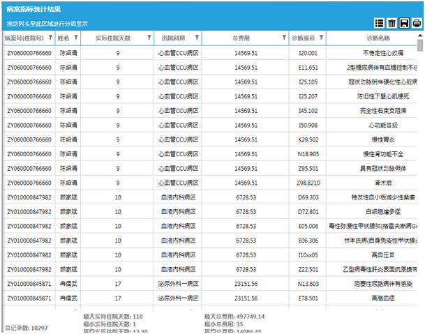Viewport: 425px width, 334px height.
Task: Click the save floppy disk icon
Action: click(404, 23)
